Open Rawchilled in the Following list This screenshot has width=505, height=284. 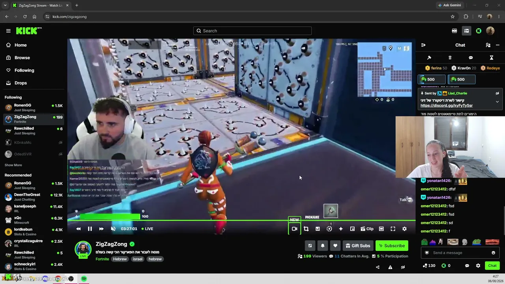pos(34,131)
